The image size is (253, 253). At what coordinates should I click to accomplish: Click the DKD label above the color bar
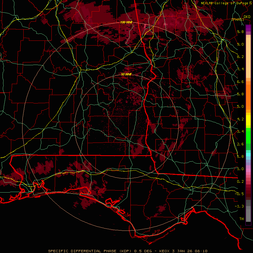click(x=247, y=17)
